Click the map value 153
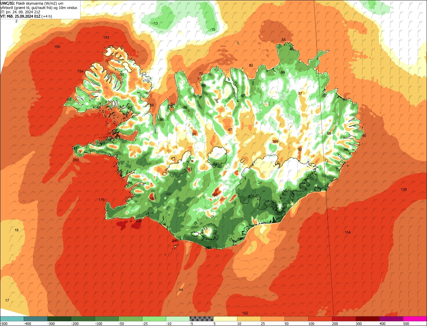Viewport: 427px width, 326px height. (106, 37)
